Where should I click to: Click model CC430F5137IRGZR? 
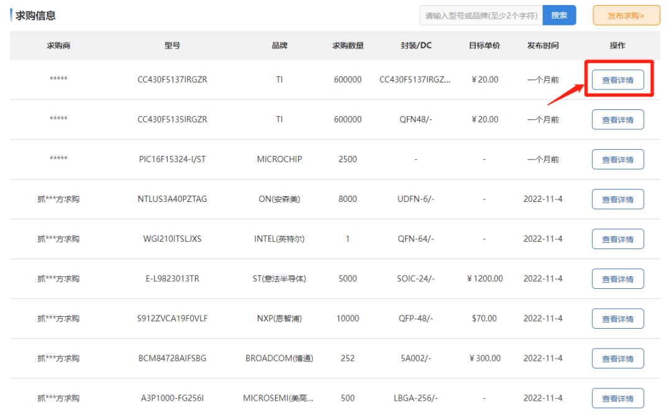tap(172, 80)
